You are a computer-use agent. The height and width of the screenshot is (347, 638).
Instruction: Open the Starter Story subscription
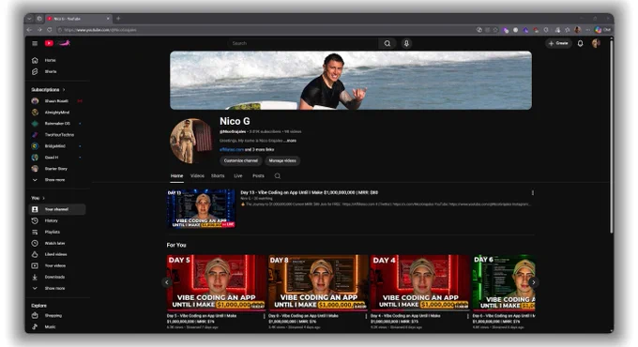point(57,169)
